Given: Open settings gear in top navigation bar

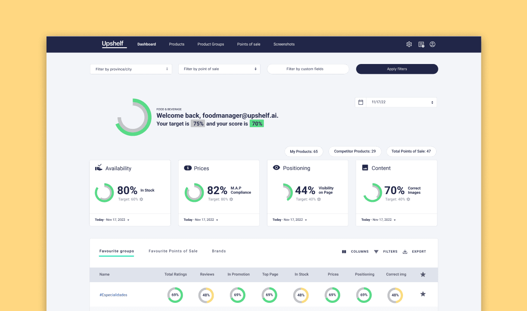Looking at the screenshot, I should [x=409, y=44].
